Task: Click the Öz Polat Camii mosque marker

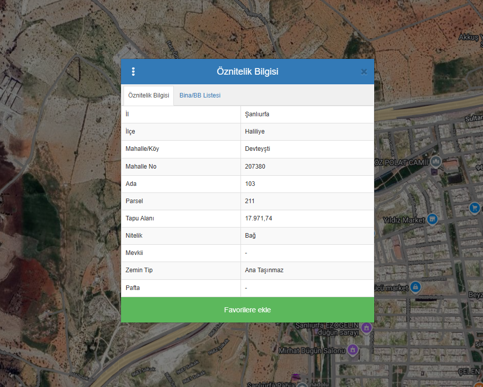Action: coord(436,162)
